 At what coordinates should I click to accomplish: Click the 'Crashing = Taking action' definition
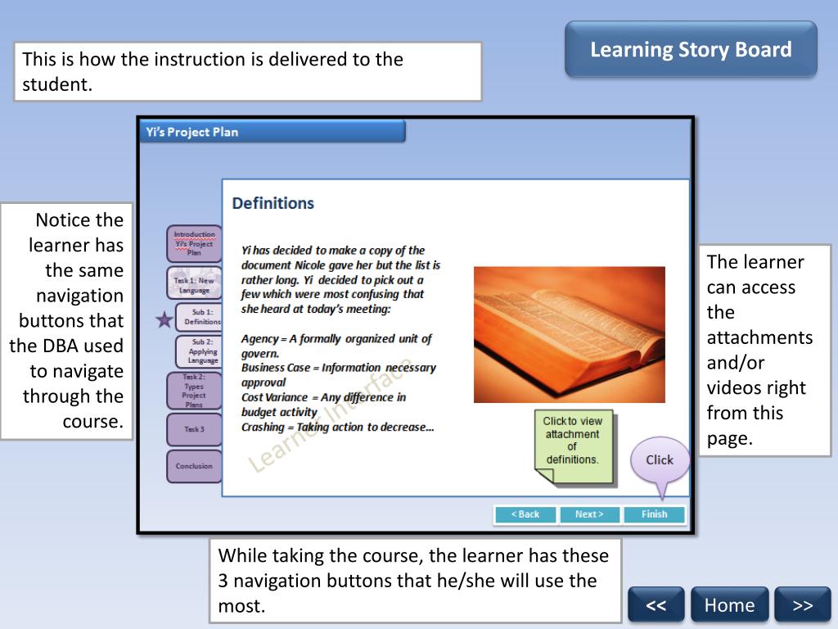click(x=338, y=427)
